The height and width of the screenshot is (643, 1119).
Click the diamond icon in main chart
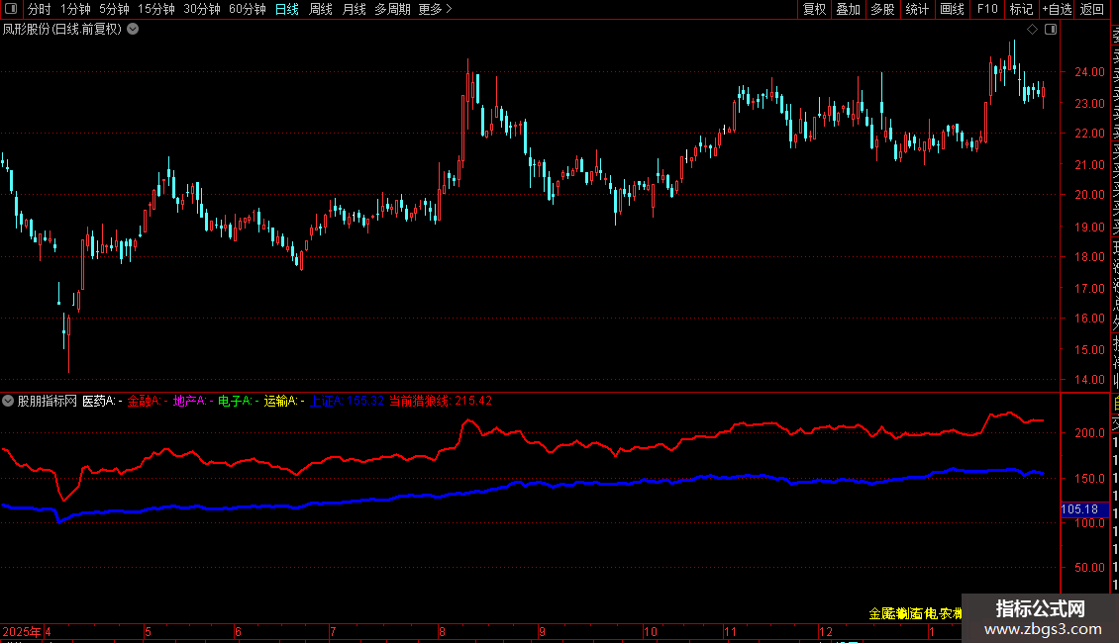tap(1032, 30)
